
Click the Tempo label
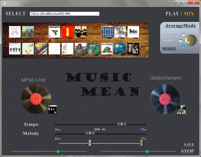31,124
